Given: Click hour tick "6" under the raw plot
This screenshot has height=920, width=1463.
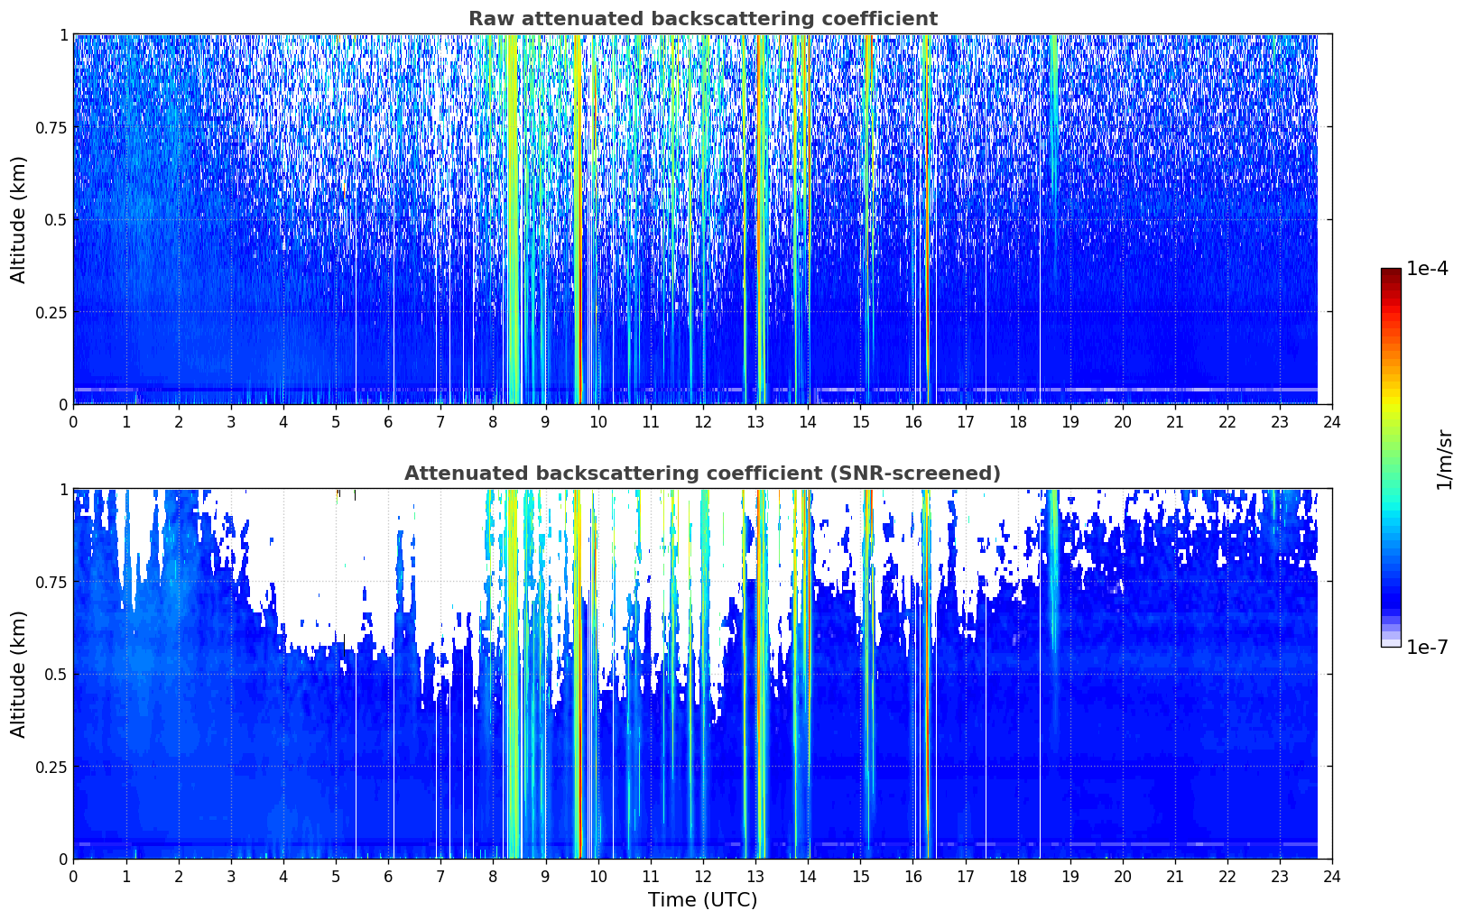Looking at the screenshot, I should point(388,421).
